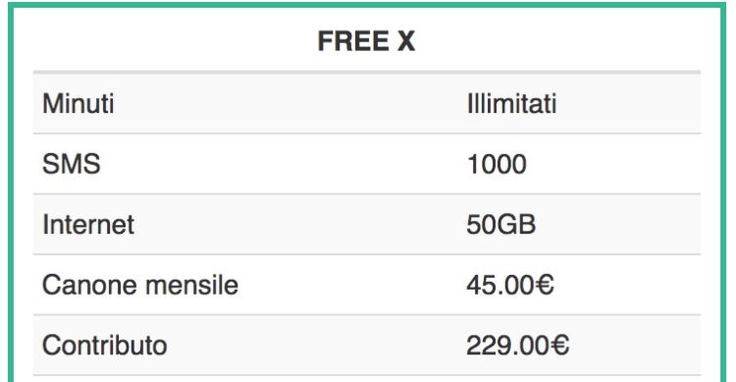Click empty space in the SMS row

tap(282, 164)
